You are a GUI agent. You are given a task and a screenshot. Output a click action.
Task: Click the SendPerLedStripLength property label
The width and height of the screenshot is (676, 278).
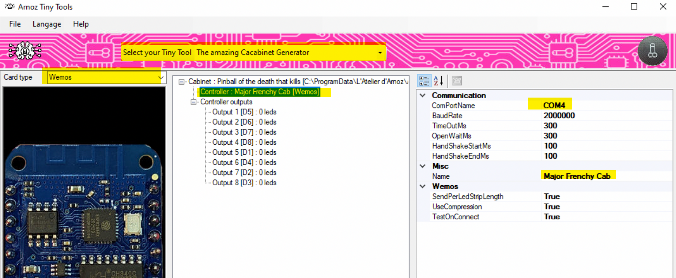tap(468, 197)
